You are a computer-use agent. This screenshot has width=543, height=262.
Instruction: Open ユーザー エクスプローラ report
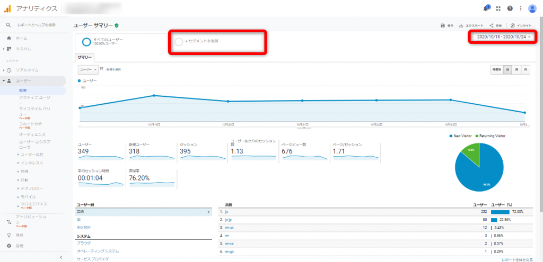[36, 144]
